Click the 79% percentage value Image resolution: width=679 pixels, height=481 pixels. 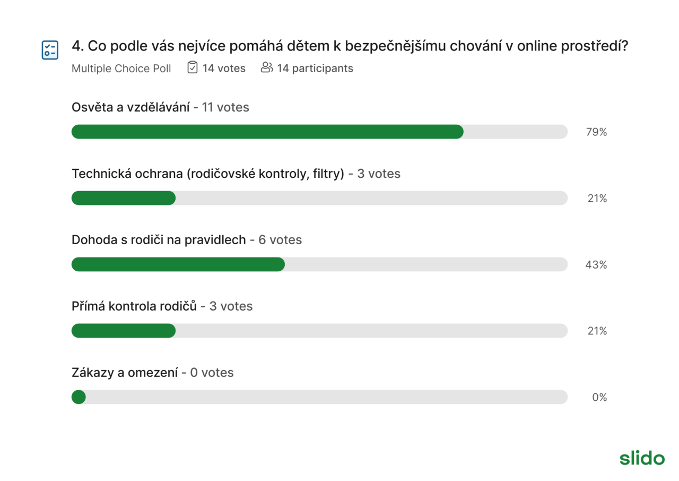[x=596, y=132]
